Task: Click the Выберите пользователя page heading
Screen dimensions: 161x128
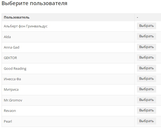Action: 34,4
